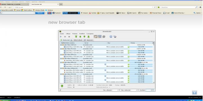The image size is (203, 101).
Task: Click the small icon in JDownloader's bottom-left corner
Action: click(60, 90)
